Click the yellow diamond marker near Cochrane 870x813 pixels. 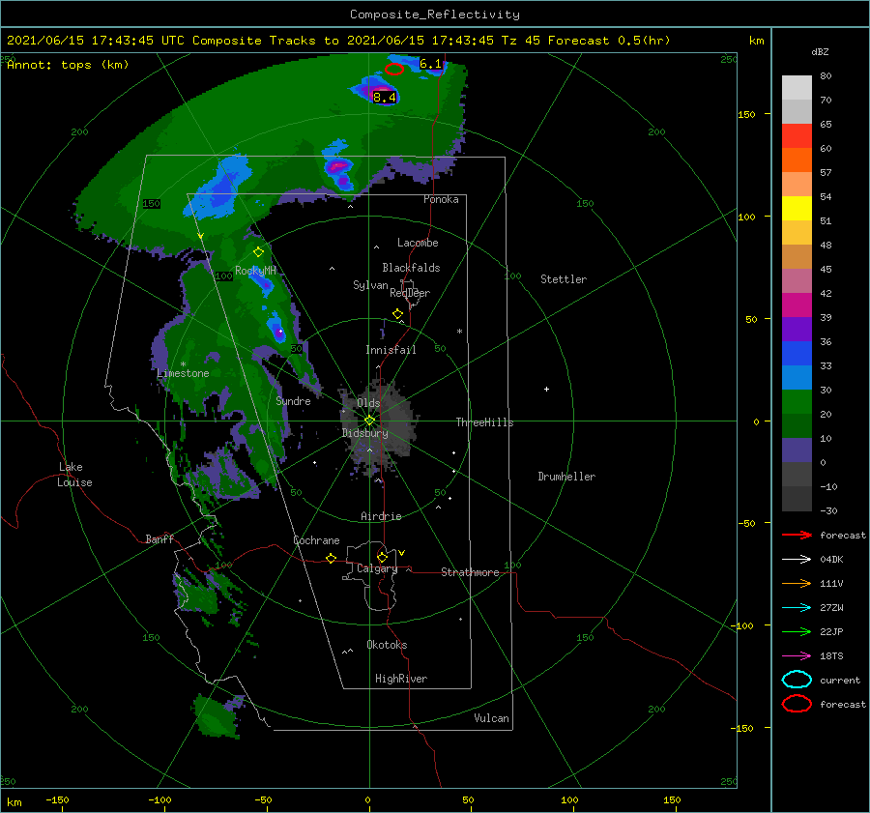[x=332, y=558]
